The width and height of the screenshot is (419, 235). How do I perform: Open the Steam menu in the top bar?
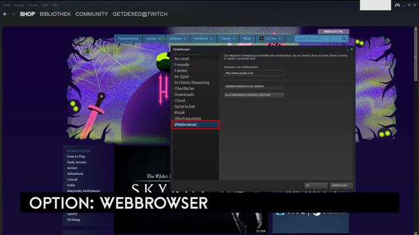[7, 5]
